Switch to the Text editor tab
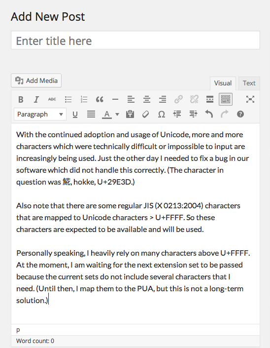Viewport: 270px width, 348px height. 249,83
